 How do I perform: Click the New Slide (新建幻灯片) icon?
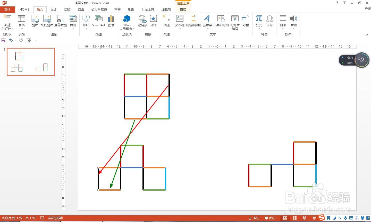7,18
